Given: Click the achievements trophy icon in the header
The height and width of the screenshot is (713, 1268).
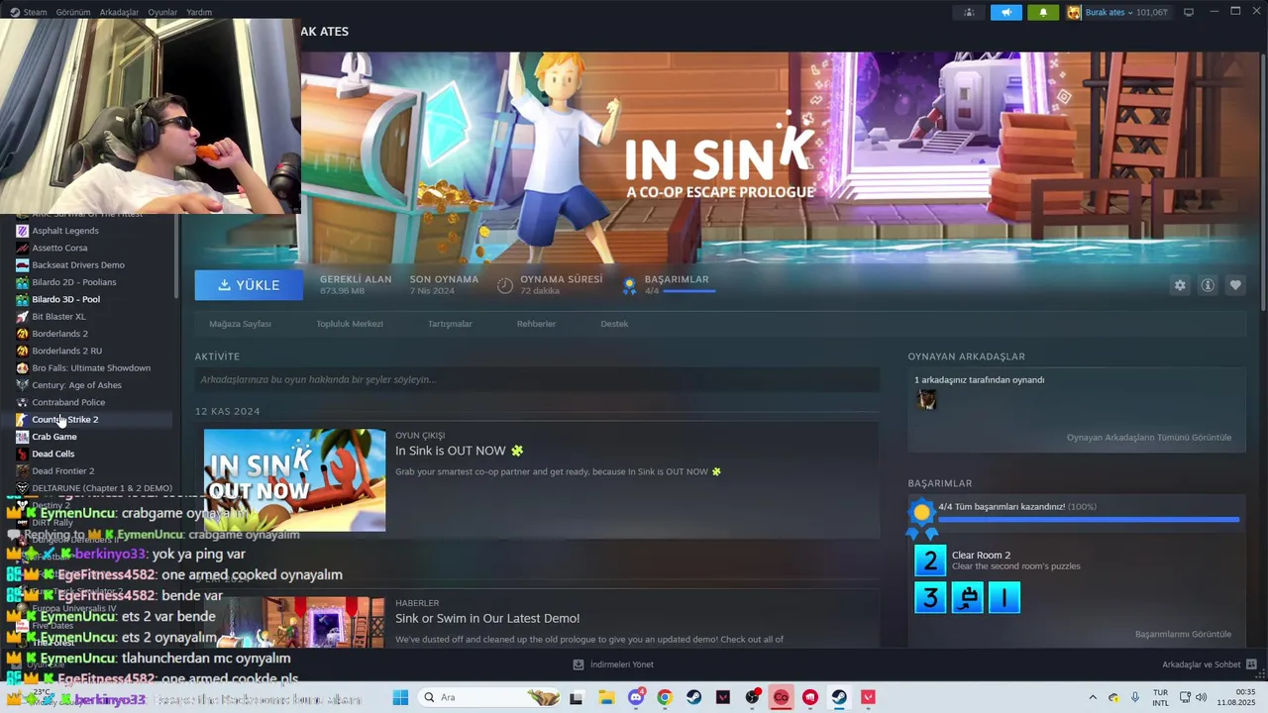Looking at the screenshot, I should pos(629,285).
